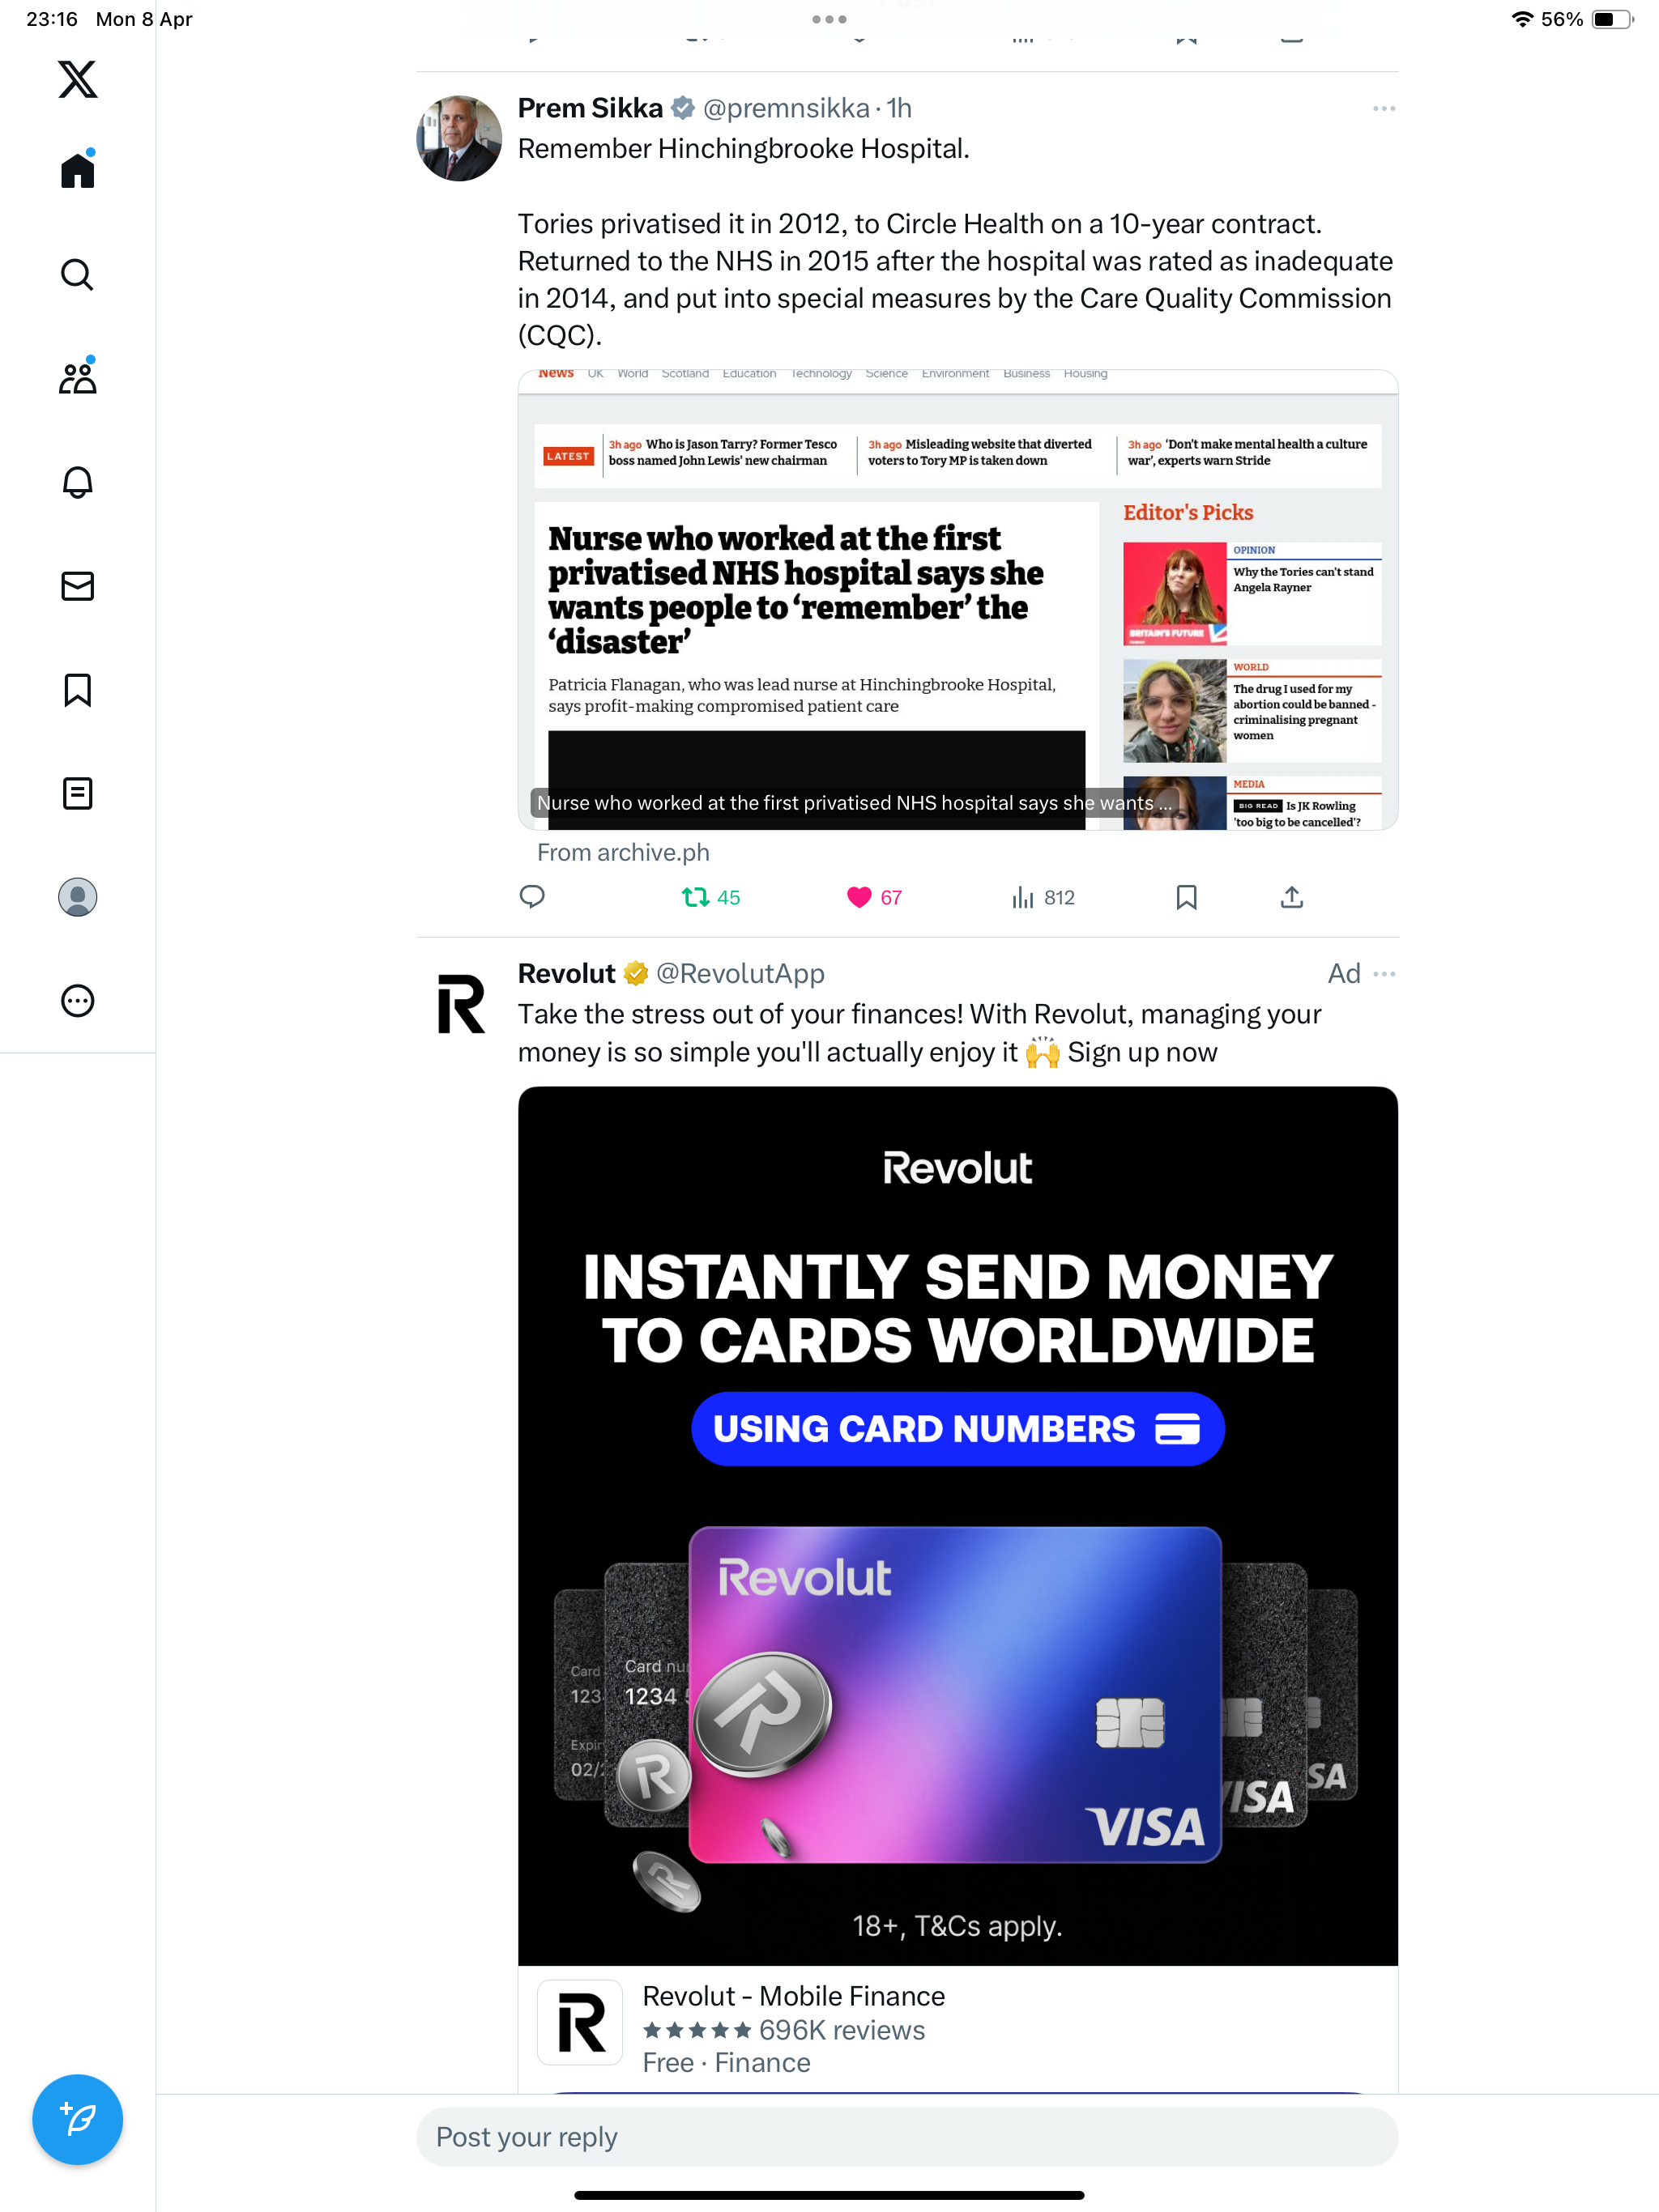This screenshot has width=1659, height=2212.
Task: Open Lists icon in sidebar
Action: [77, 794]
